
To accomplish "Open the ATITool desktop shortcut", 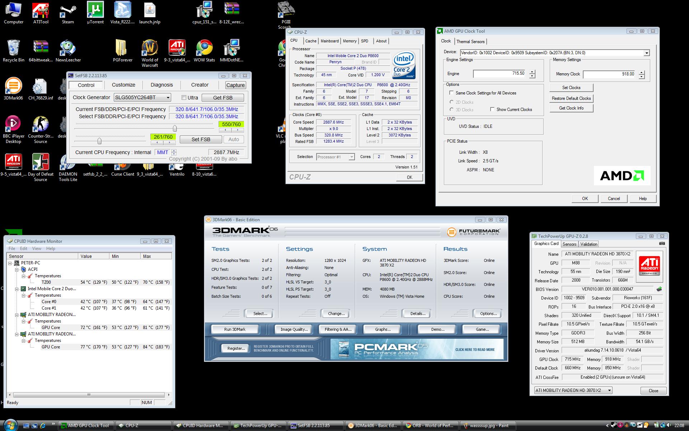I will point(41,13).
